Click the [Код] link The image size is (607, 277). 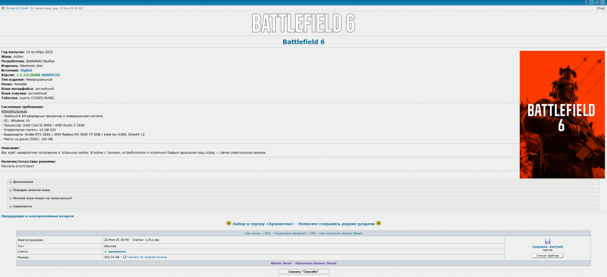click(601, 8)
